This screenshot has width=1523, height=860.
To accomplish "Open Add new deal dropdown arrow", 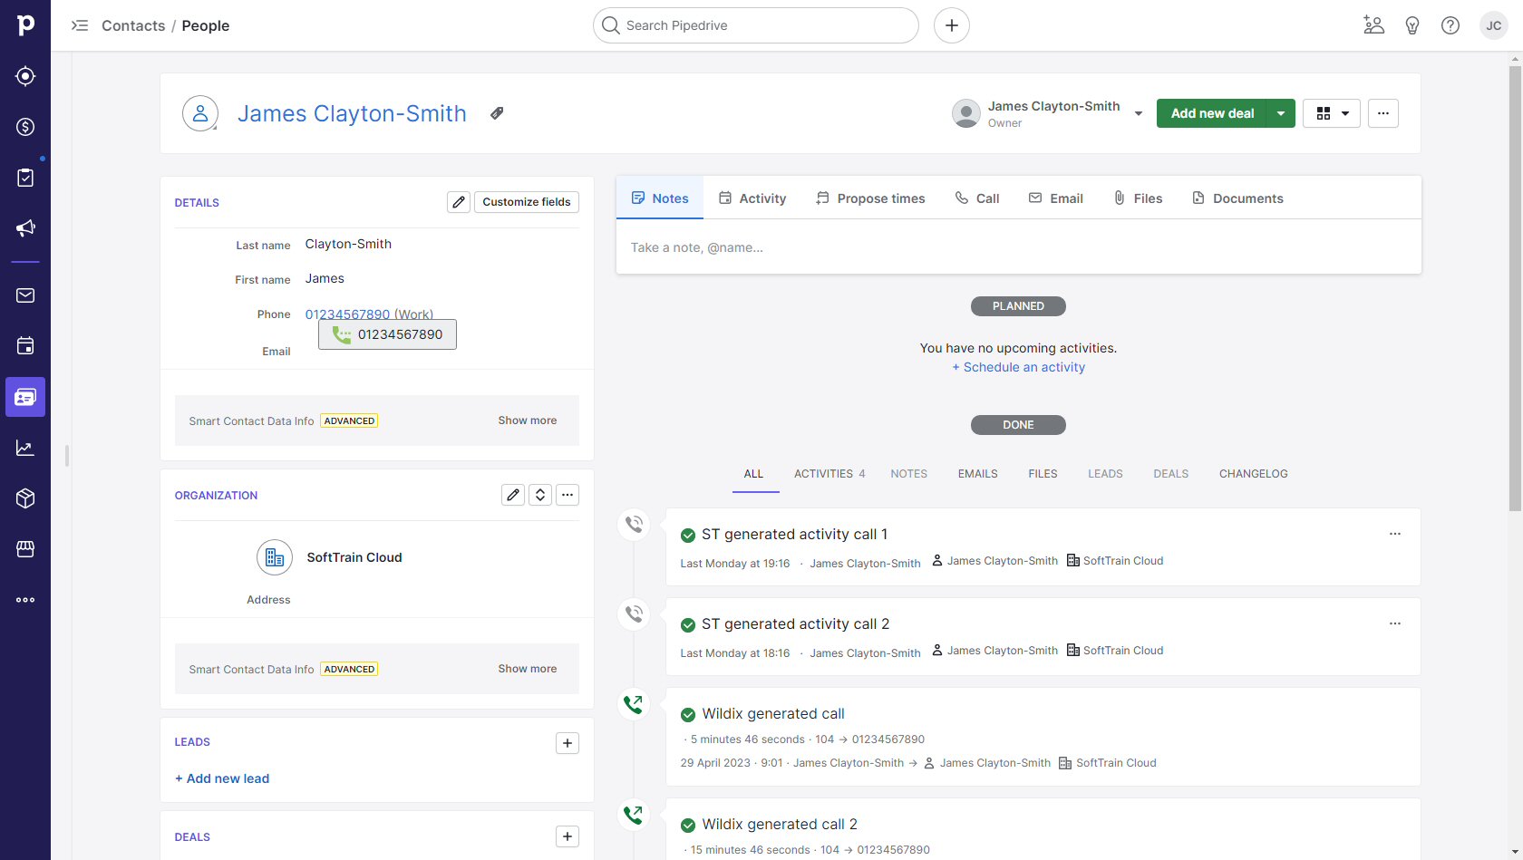I will click(1281, 113).
